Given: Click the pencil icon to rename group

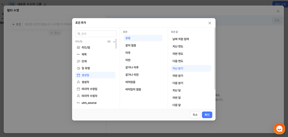Looking at the screenshot, I should [45, 4].
